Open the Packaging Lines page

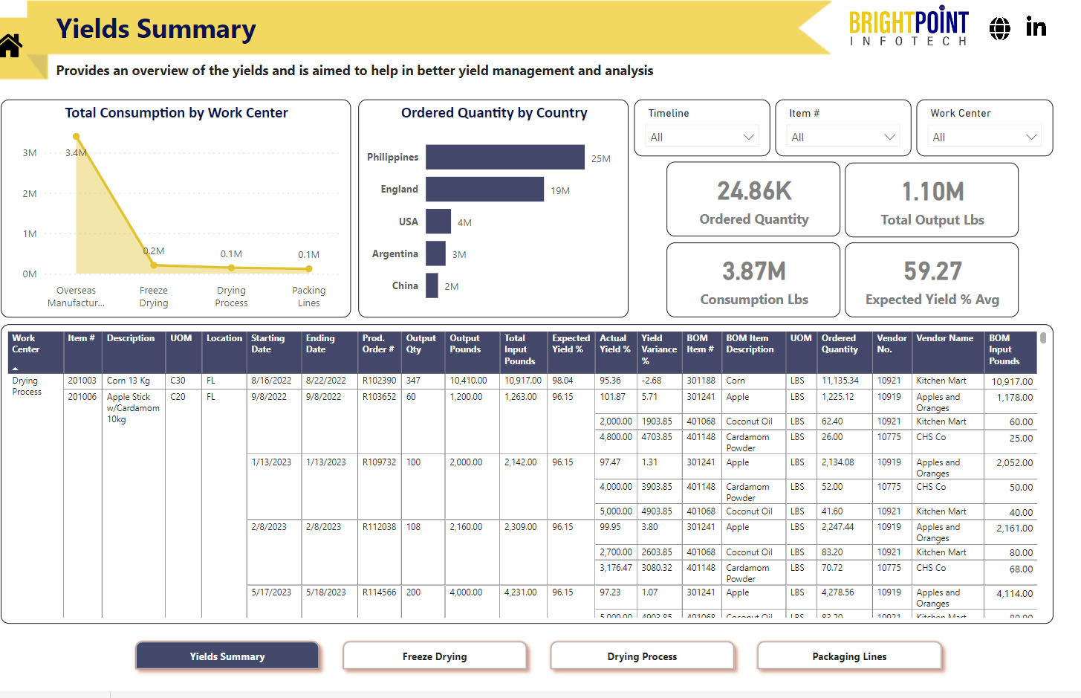(849, 656)
